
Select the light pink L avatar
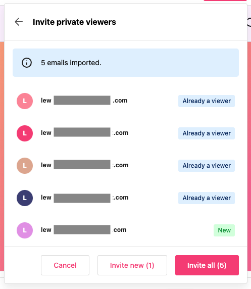pyautogui.click(x=25, y=101)
